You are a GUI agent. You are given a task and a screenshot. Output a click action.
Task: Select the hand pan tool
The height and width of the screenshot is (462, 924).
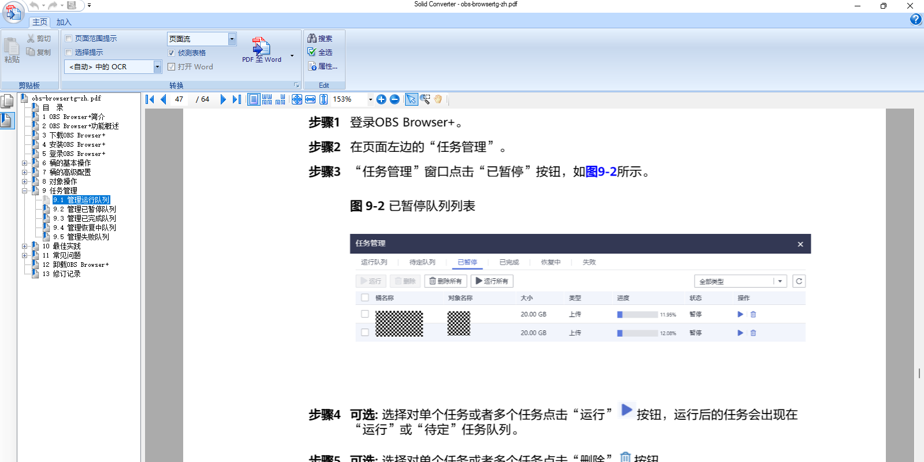[x=439, y=99]
